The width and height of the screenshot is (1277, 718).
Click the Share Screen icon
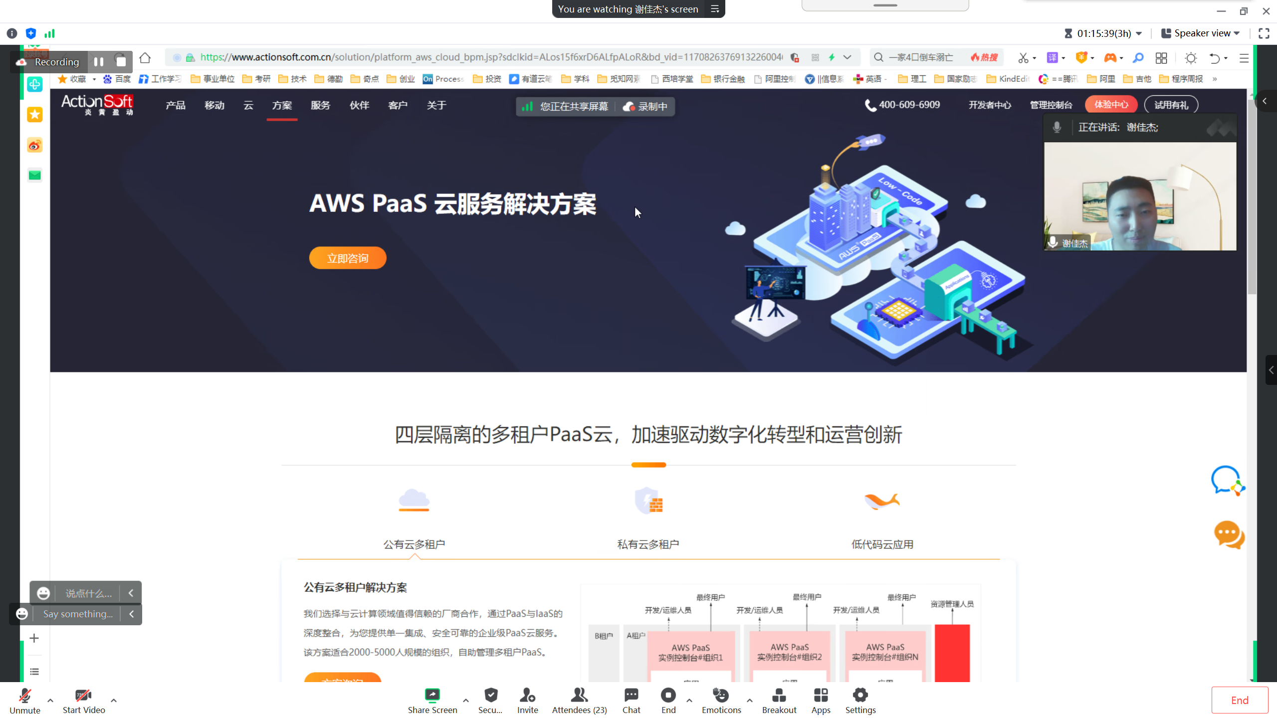pos(432,695)
